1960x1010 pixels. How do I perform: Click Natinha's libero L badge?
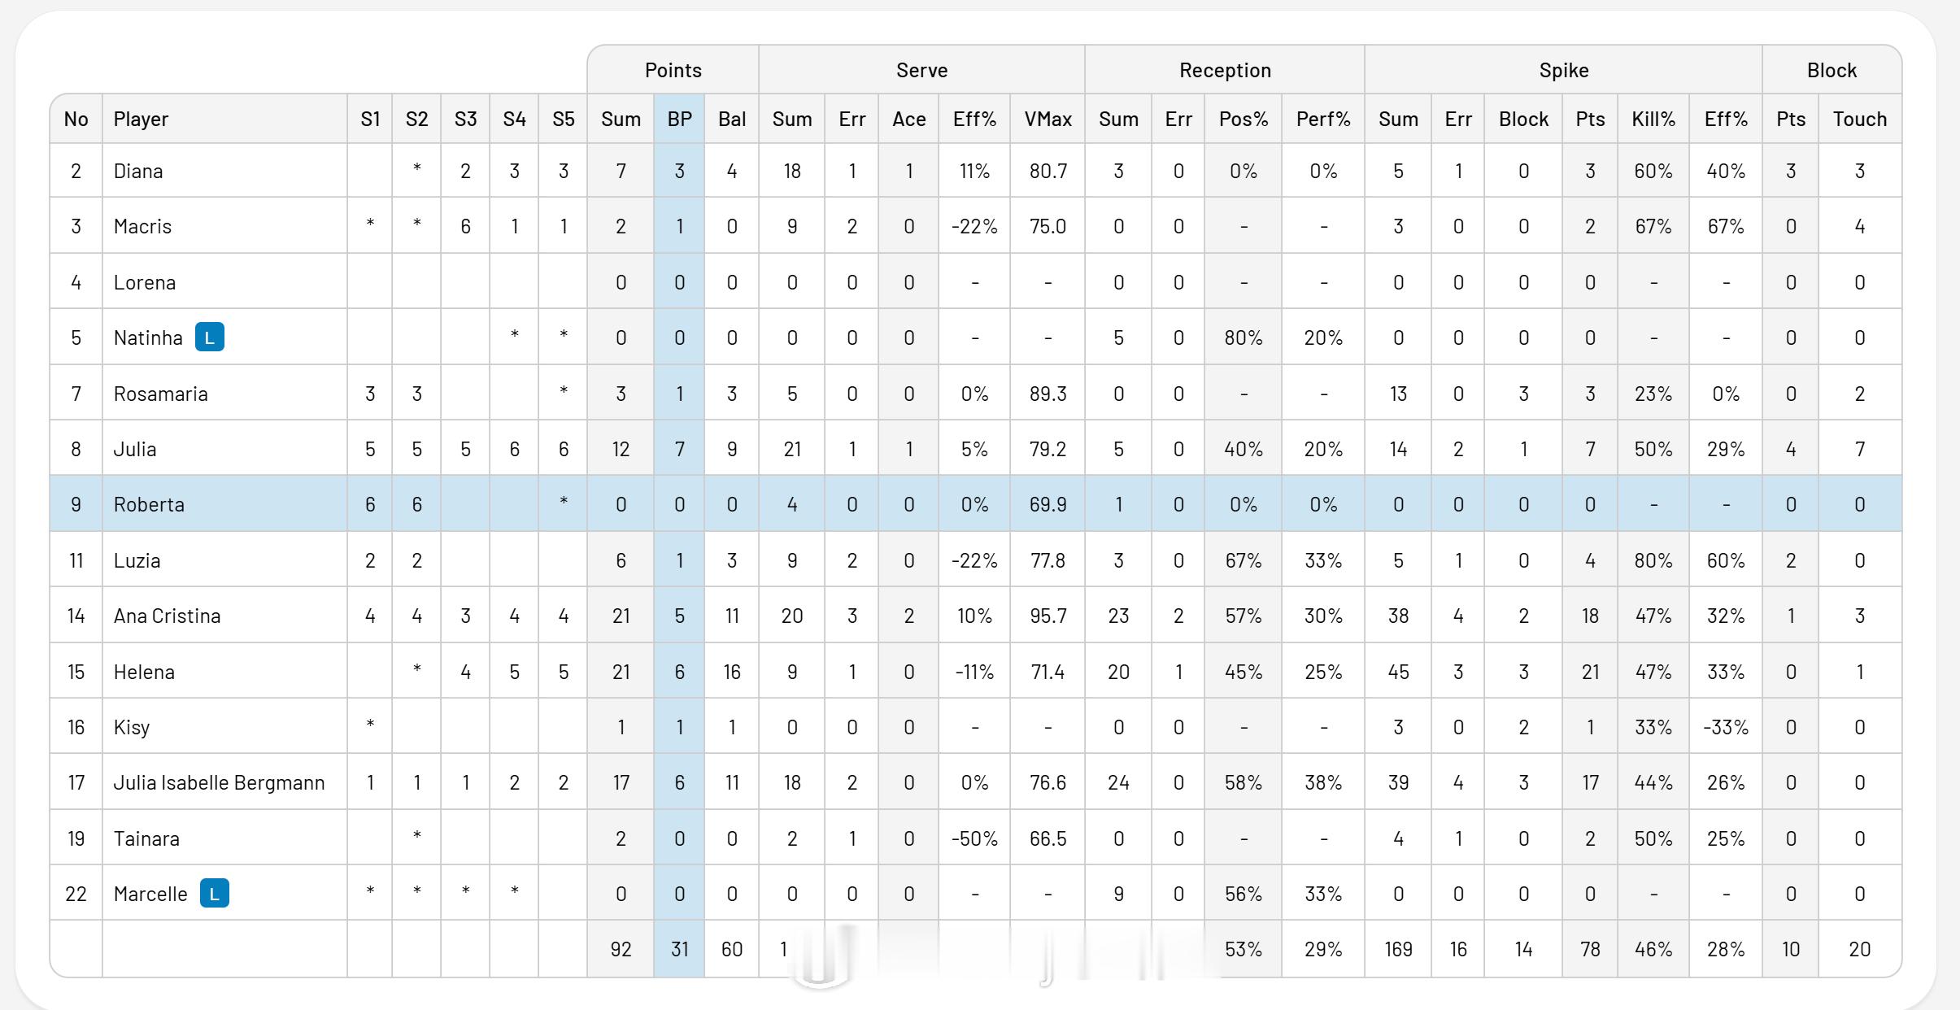[x=210, y=337]
